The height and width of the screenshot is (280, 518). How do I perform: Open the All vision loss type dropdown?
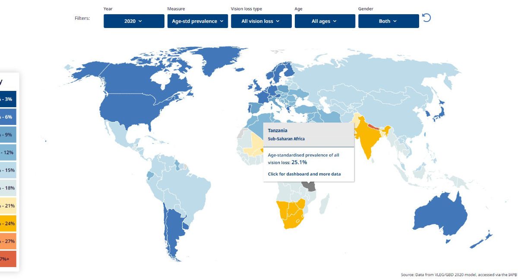click(261, 21)
